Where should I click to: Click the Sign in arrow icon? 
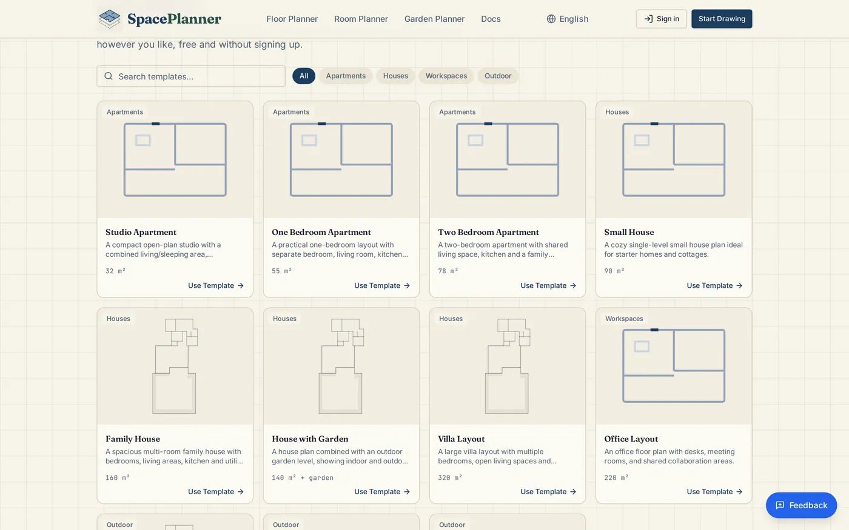click(x=648, y=19)
